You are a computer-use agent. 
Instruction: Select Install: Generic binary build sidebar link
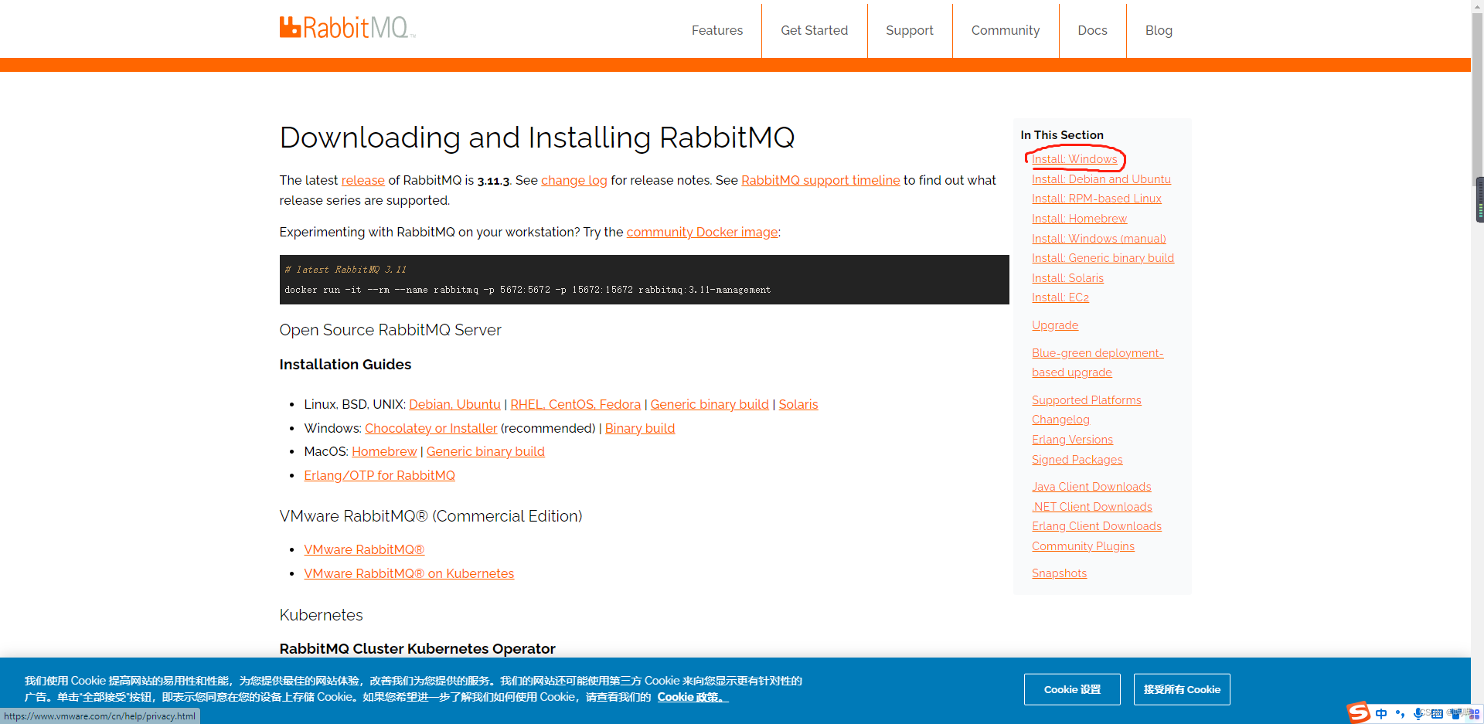coord(1102,258)
